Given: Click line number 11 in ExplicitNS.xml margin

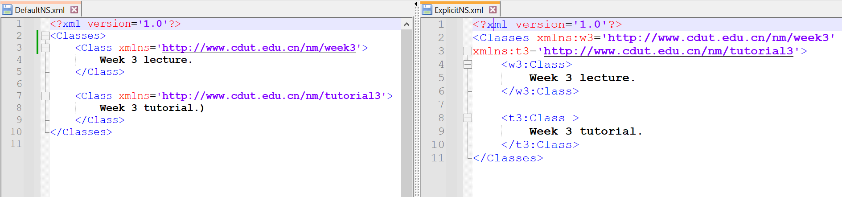Looking at the screenshot, I should [x=437, y=158].
